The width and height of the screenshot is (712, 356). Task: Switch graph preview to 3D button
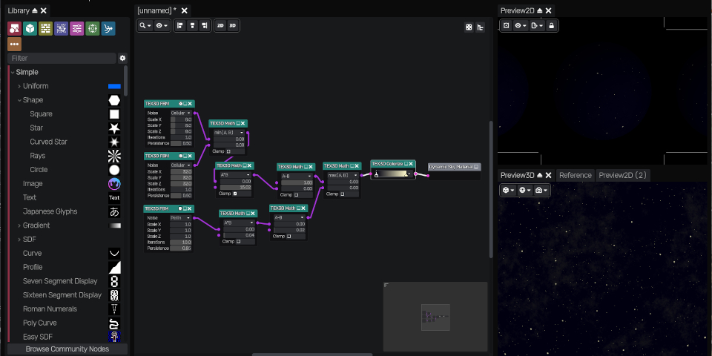(x=232, y=26)
